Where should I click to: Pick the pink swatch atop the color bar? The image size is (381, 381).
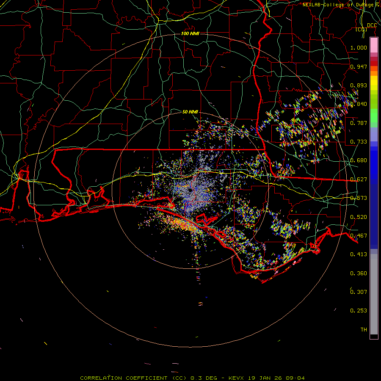click(x=374, y=45)
